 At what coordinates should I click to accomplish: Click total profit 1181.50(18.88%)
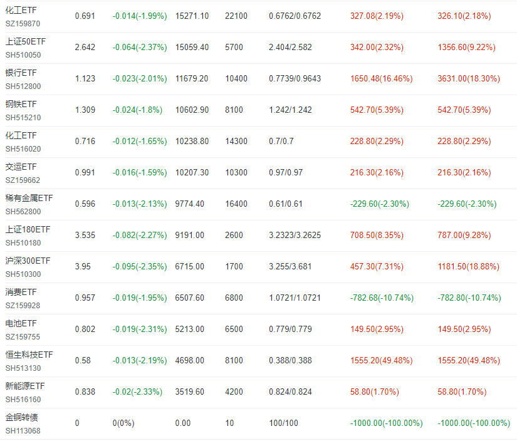click(x=469, y=267)
